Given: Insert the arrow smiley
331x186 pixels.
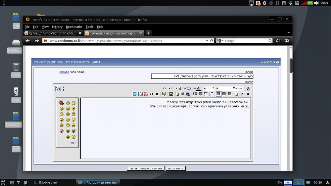Looking at the screenshot, I should [x=73, y=109].
